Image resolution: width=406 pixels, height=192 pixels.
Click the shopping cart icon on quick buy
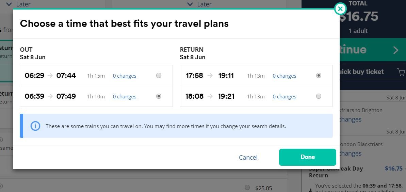click(401, 72)
